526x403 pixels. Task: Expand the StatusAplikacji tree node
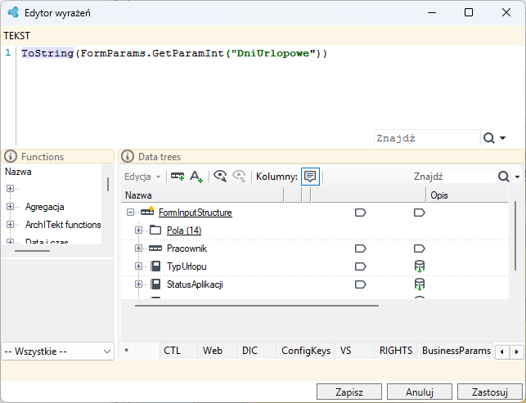tap(138, 284)
